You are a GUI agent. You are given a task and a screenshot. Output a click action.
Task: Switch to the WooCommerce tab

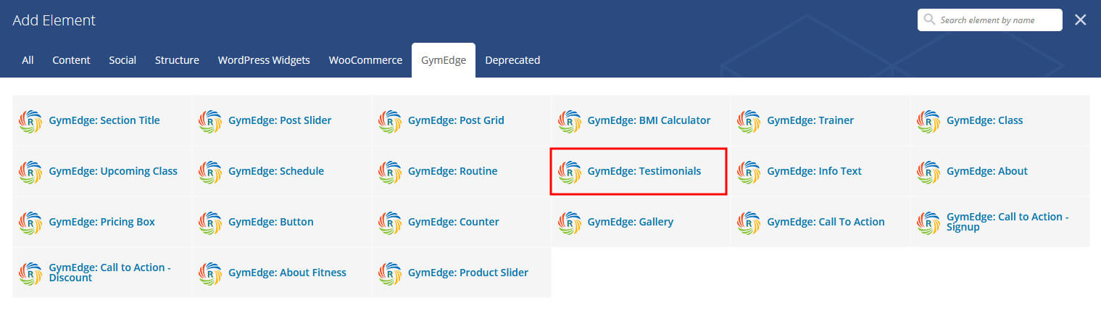(365, 60)
